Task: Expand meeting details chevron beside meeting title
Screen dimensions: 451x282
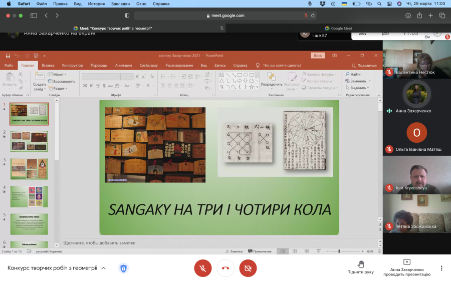Action: click(x=104, y=268)
